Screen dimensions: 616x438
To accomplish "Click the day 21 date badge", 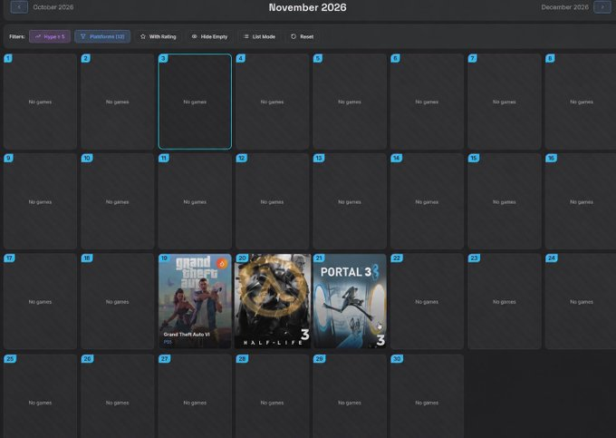I will point(319,258).
